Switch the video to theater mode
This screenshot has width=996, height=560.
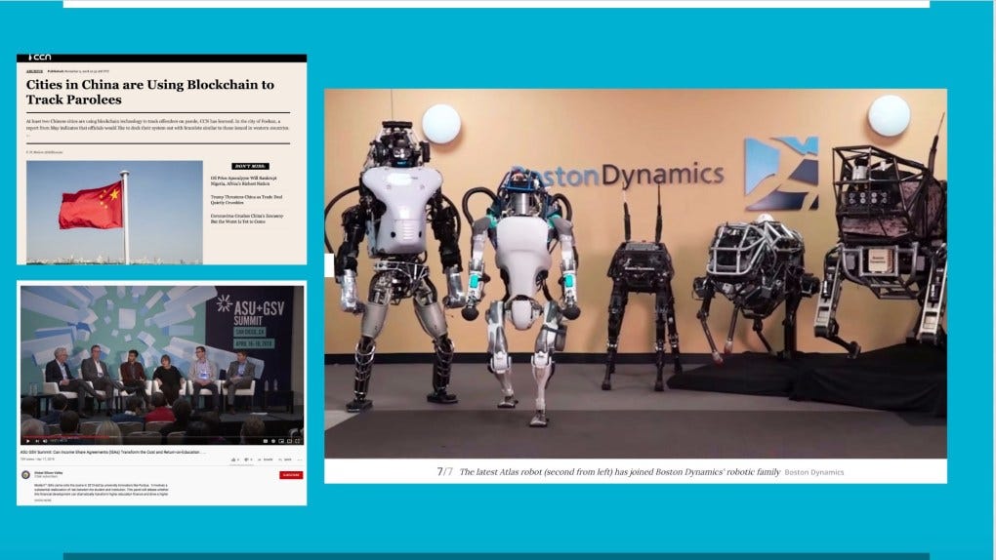(289, 441)
